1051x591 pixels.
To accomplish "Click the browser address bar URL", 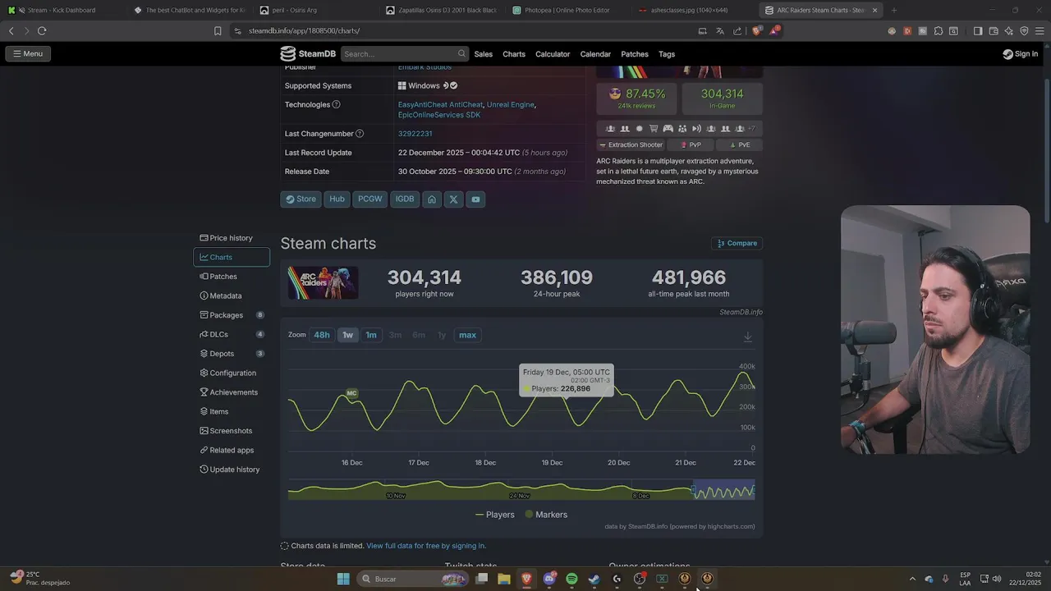I will (x=304, y=31).
